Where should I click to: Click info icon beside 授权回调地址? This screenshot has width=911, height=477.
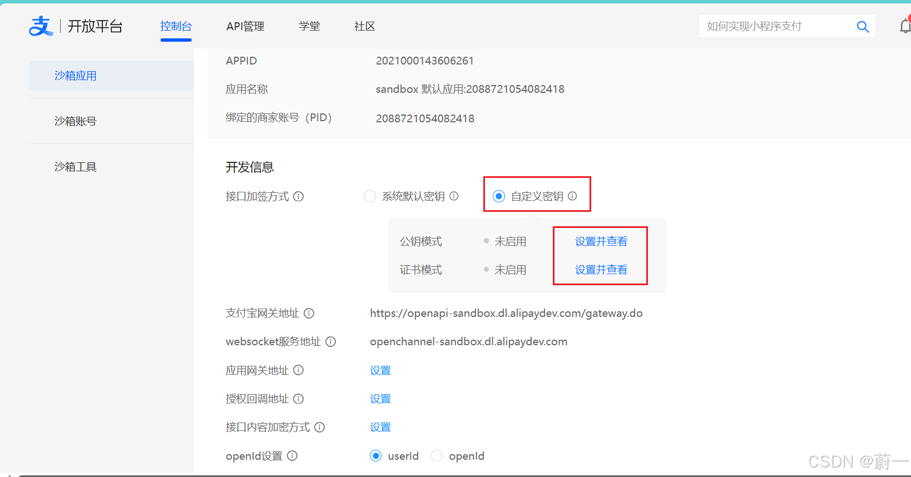299,399
